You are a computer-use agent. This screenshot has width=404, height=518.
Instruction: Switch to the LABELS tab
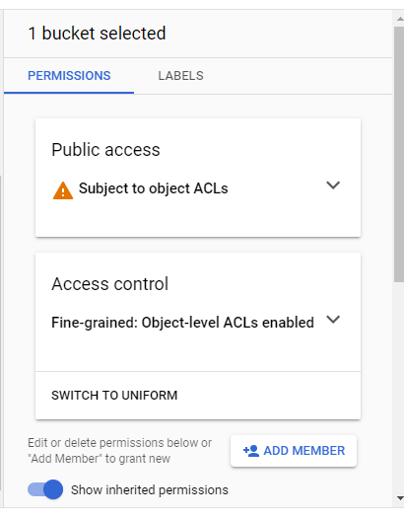click(180, 76)
